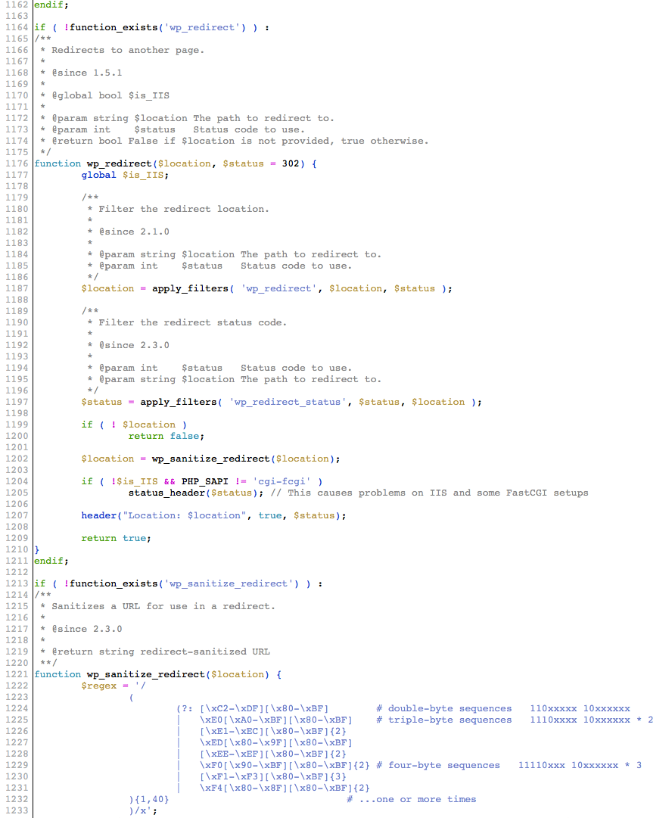Viewport: 672px width, 818px height.
Task: Click 'return true;' statement
Action: [116, 538]
